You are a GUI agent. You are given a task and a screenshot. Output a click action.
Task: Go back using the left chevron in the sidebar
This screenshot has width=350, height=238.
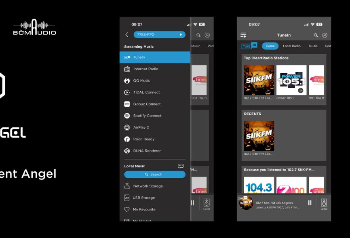tap(127, 35)
